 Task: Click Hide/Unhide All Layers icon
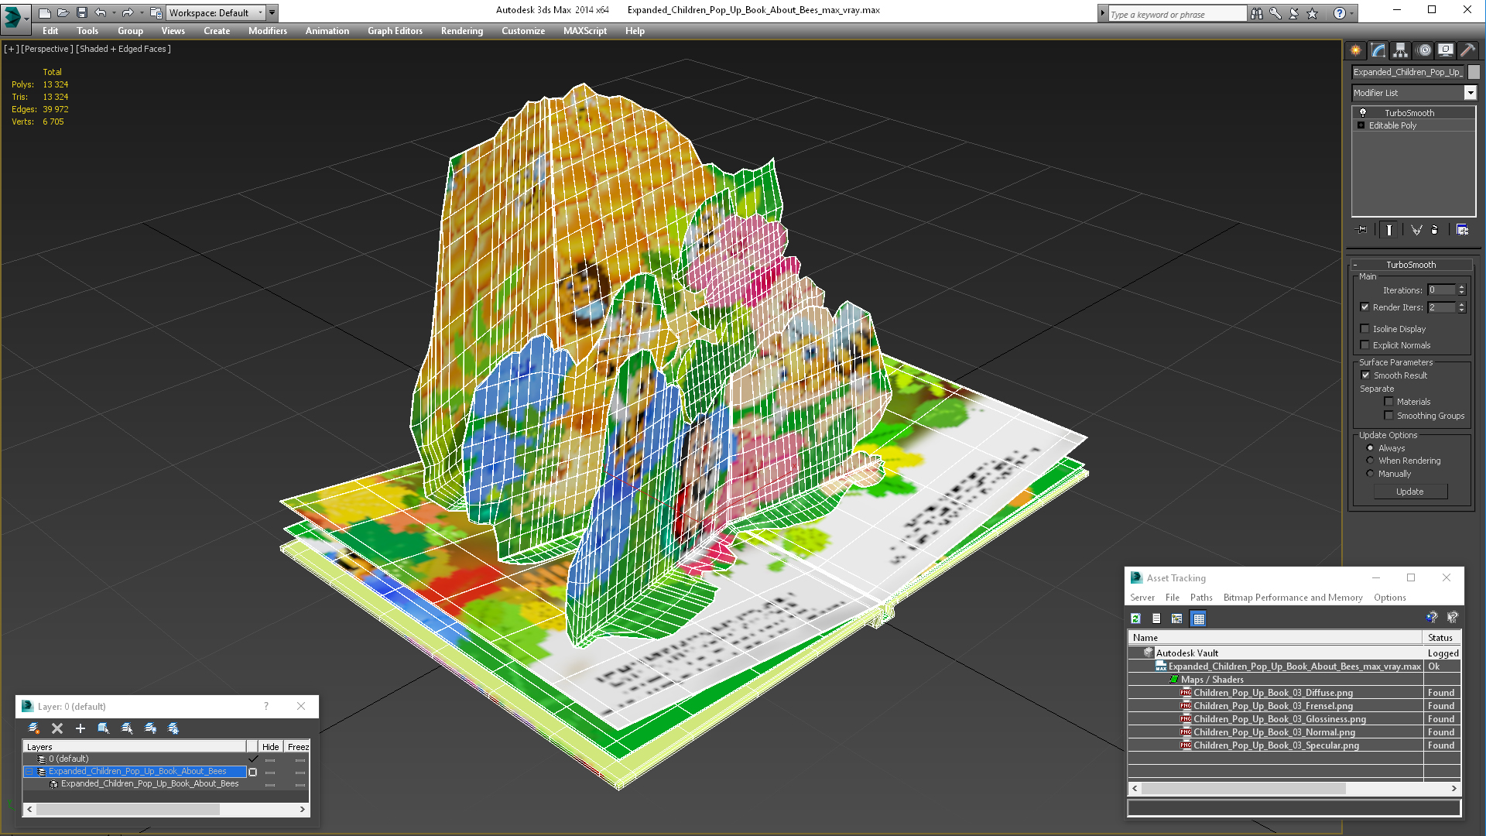pyautogui.click(x=150, y=728)
